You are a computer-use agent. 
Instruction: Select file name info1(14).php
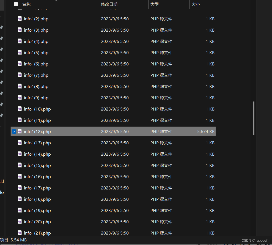pyautogui.click(x=37, y=154)
